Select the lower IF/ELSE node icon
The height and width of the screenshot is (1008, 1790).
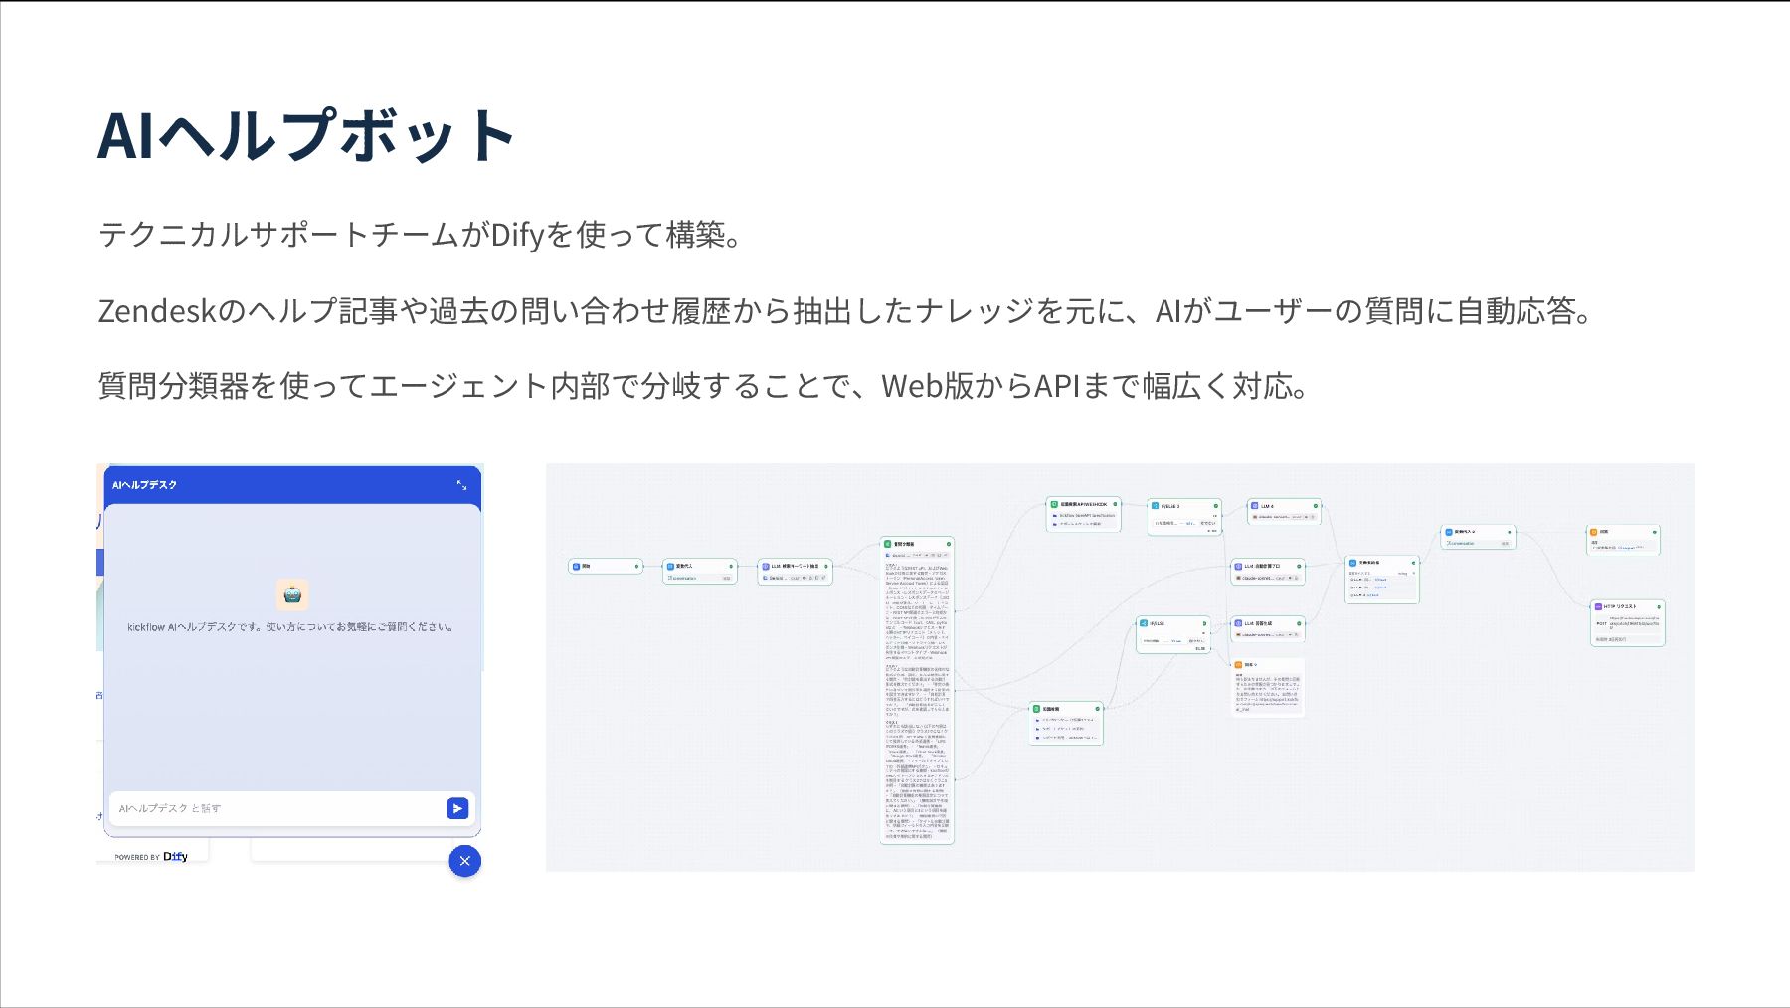(x=1144, y=623)
